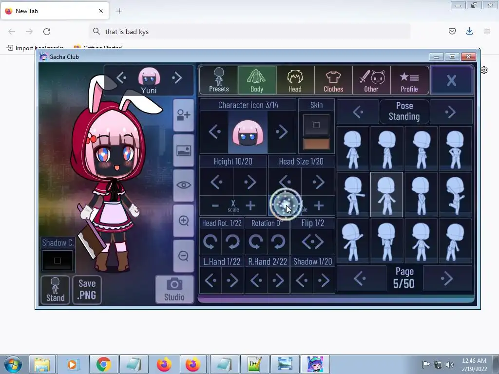Open the Head tab

[295, 80]
